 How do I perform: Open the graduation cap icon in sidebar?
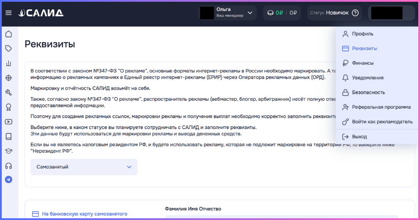[8, 151]
